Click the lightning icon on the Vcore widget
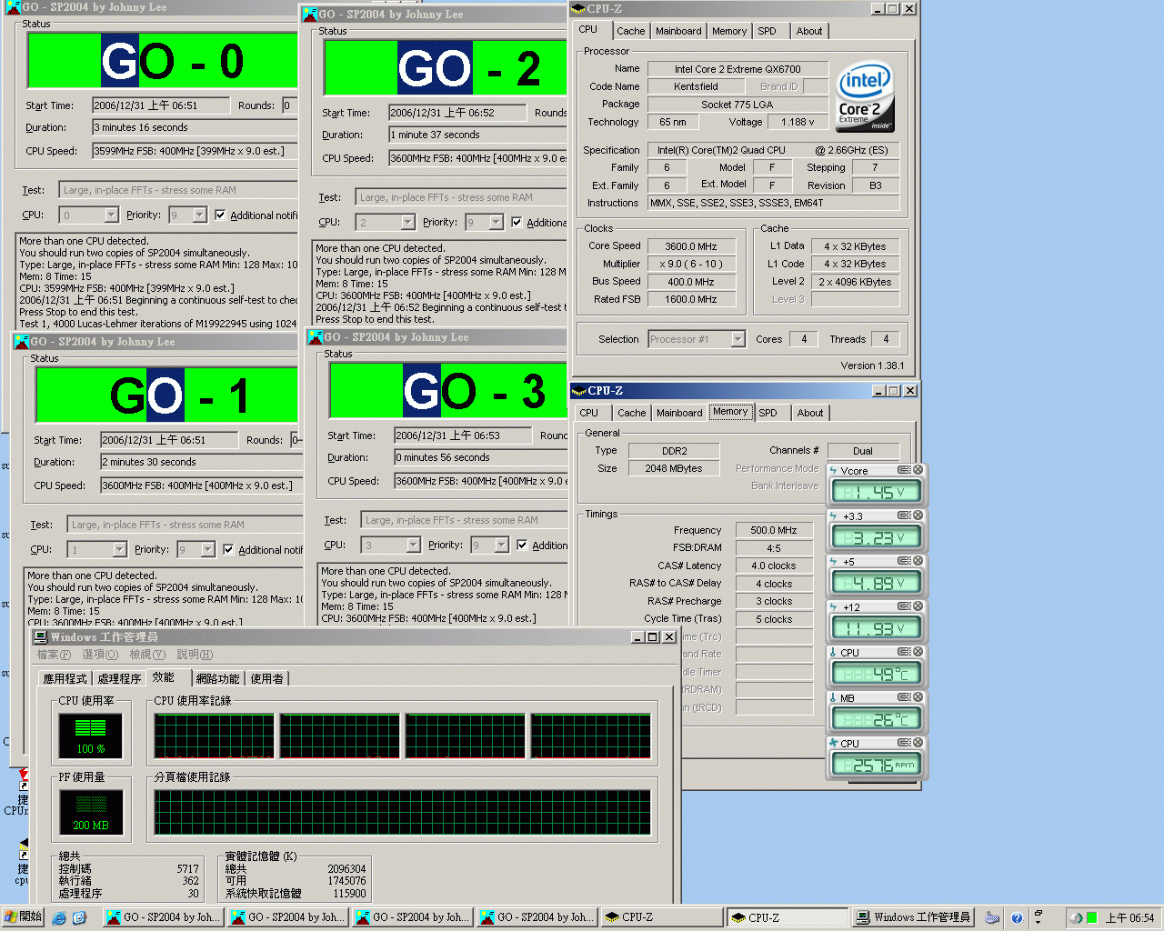Viewport: 1164px width, 931px height. pyautogui.click(x=833, y=470)
